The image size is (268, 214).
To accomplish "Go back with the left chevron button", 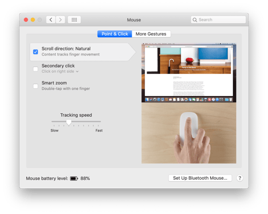I will click(51, 19).
